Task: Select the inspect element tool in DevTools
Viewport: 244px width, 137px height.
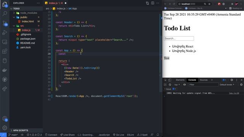Action: coord(165,80)
